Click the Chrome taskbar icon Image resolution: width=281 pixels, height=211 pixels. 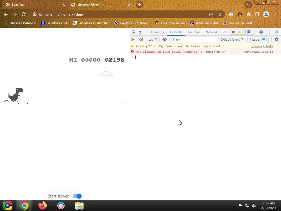24,206
